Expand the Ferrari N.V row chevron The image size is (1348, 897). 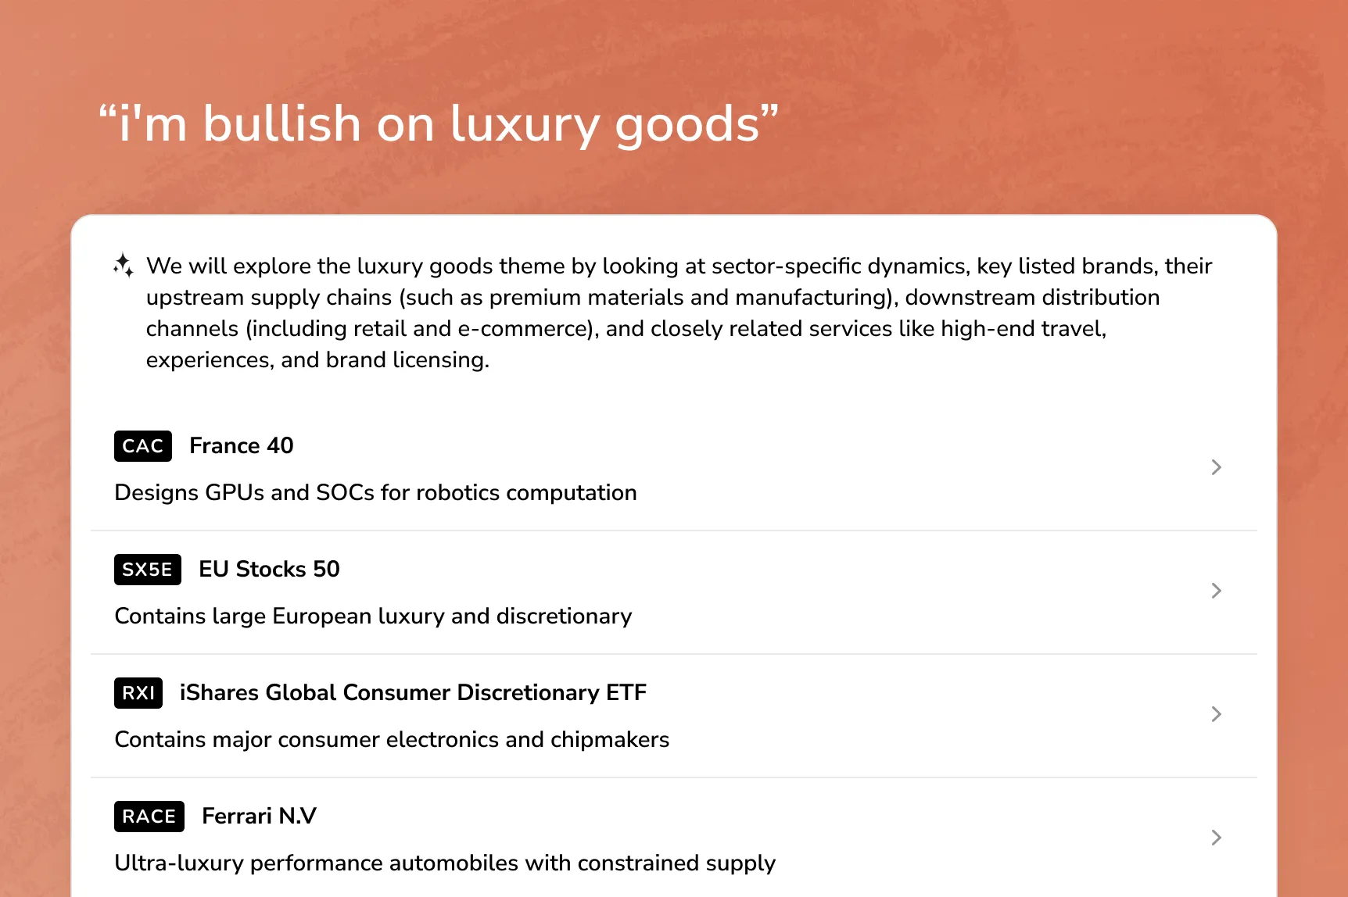coord(1216,838)
